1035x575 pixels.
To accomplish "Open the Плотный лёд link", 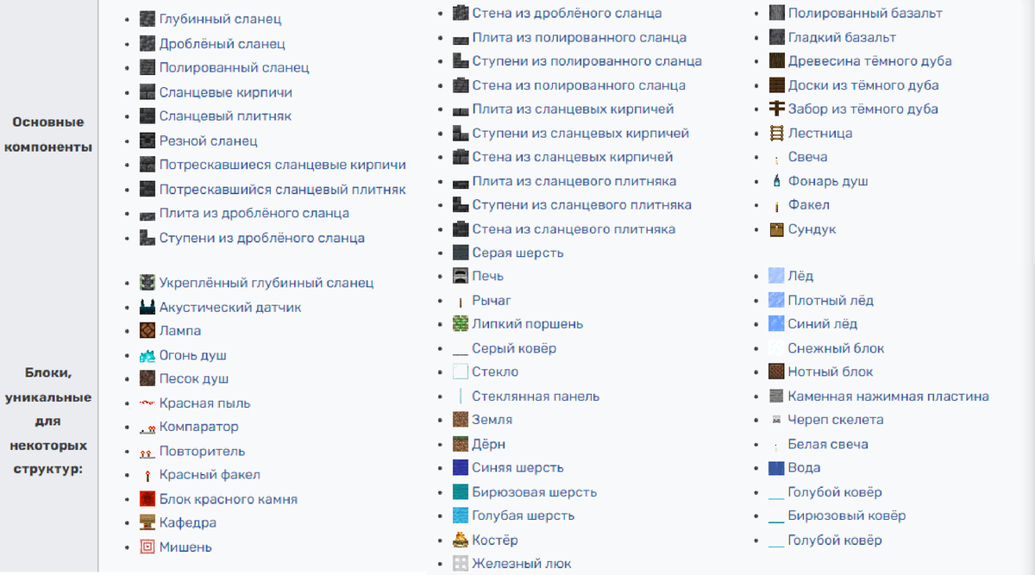I will click(x=831, y=300).
